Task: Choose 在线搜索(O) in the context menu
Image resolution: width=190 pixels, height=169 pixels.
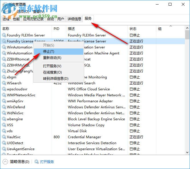Action: click(58, 72)
